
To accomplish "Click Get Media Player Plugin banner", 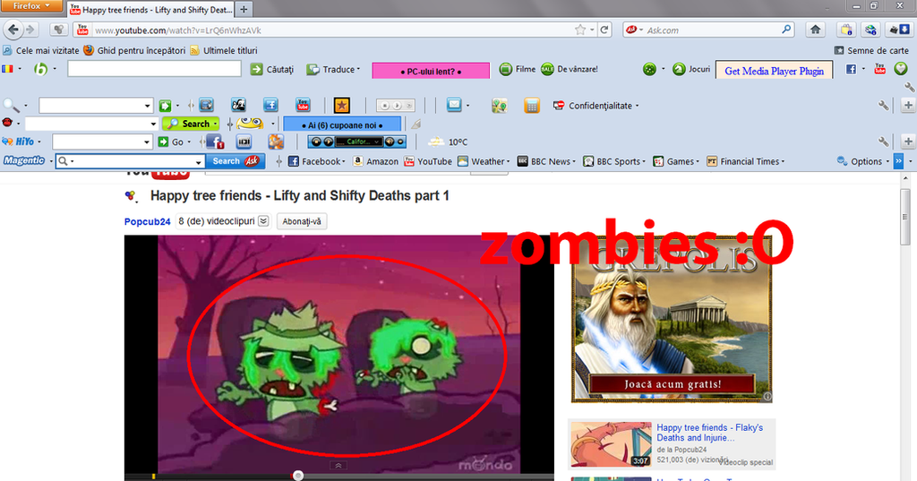I will [775, 71].
